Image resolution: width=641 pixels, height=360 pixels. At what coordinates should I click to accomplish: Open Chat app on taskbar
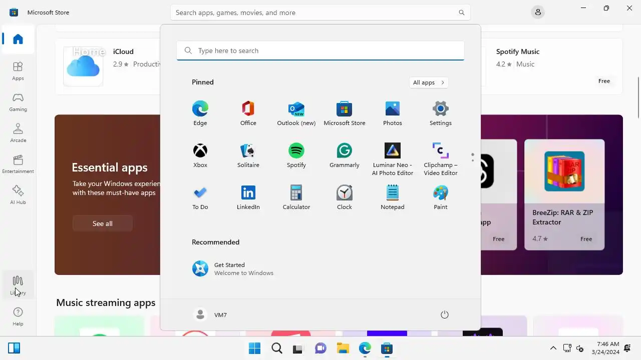coord(320,348)
